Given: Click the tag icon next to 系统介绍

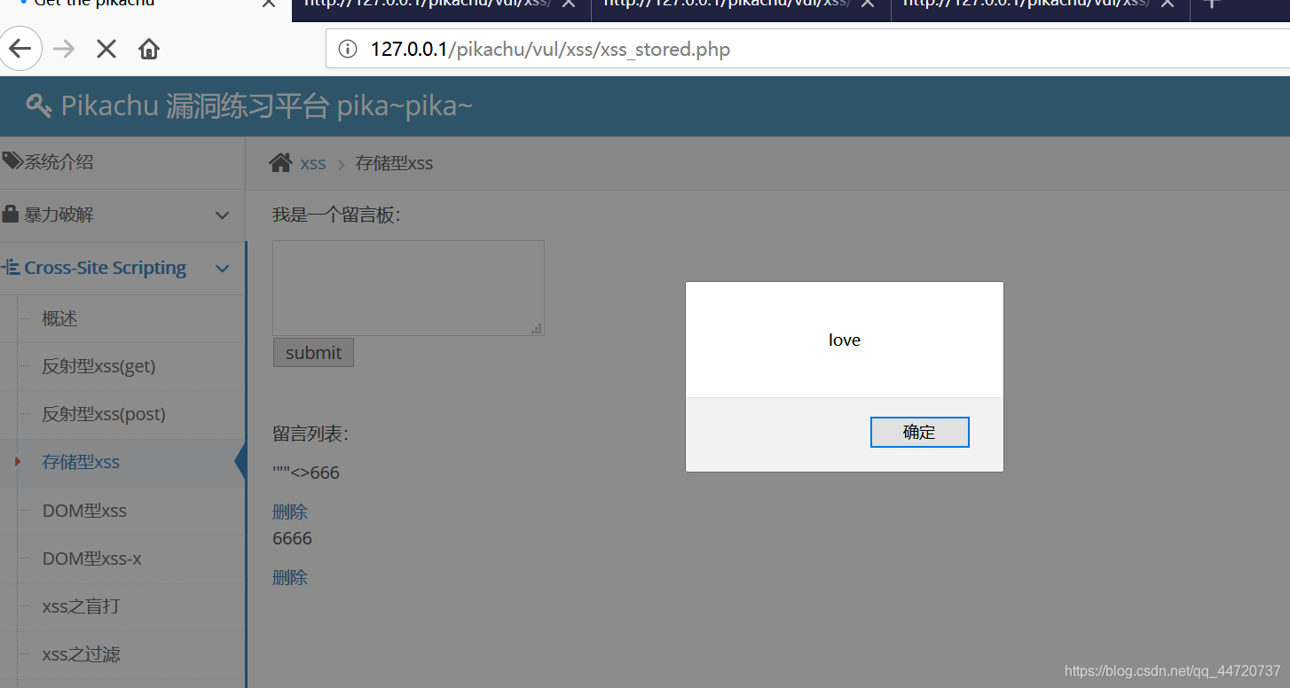Looking at the screenshot, I should pyautogui.click(x=12, y=161).
